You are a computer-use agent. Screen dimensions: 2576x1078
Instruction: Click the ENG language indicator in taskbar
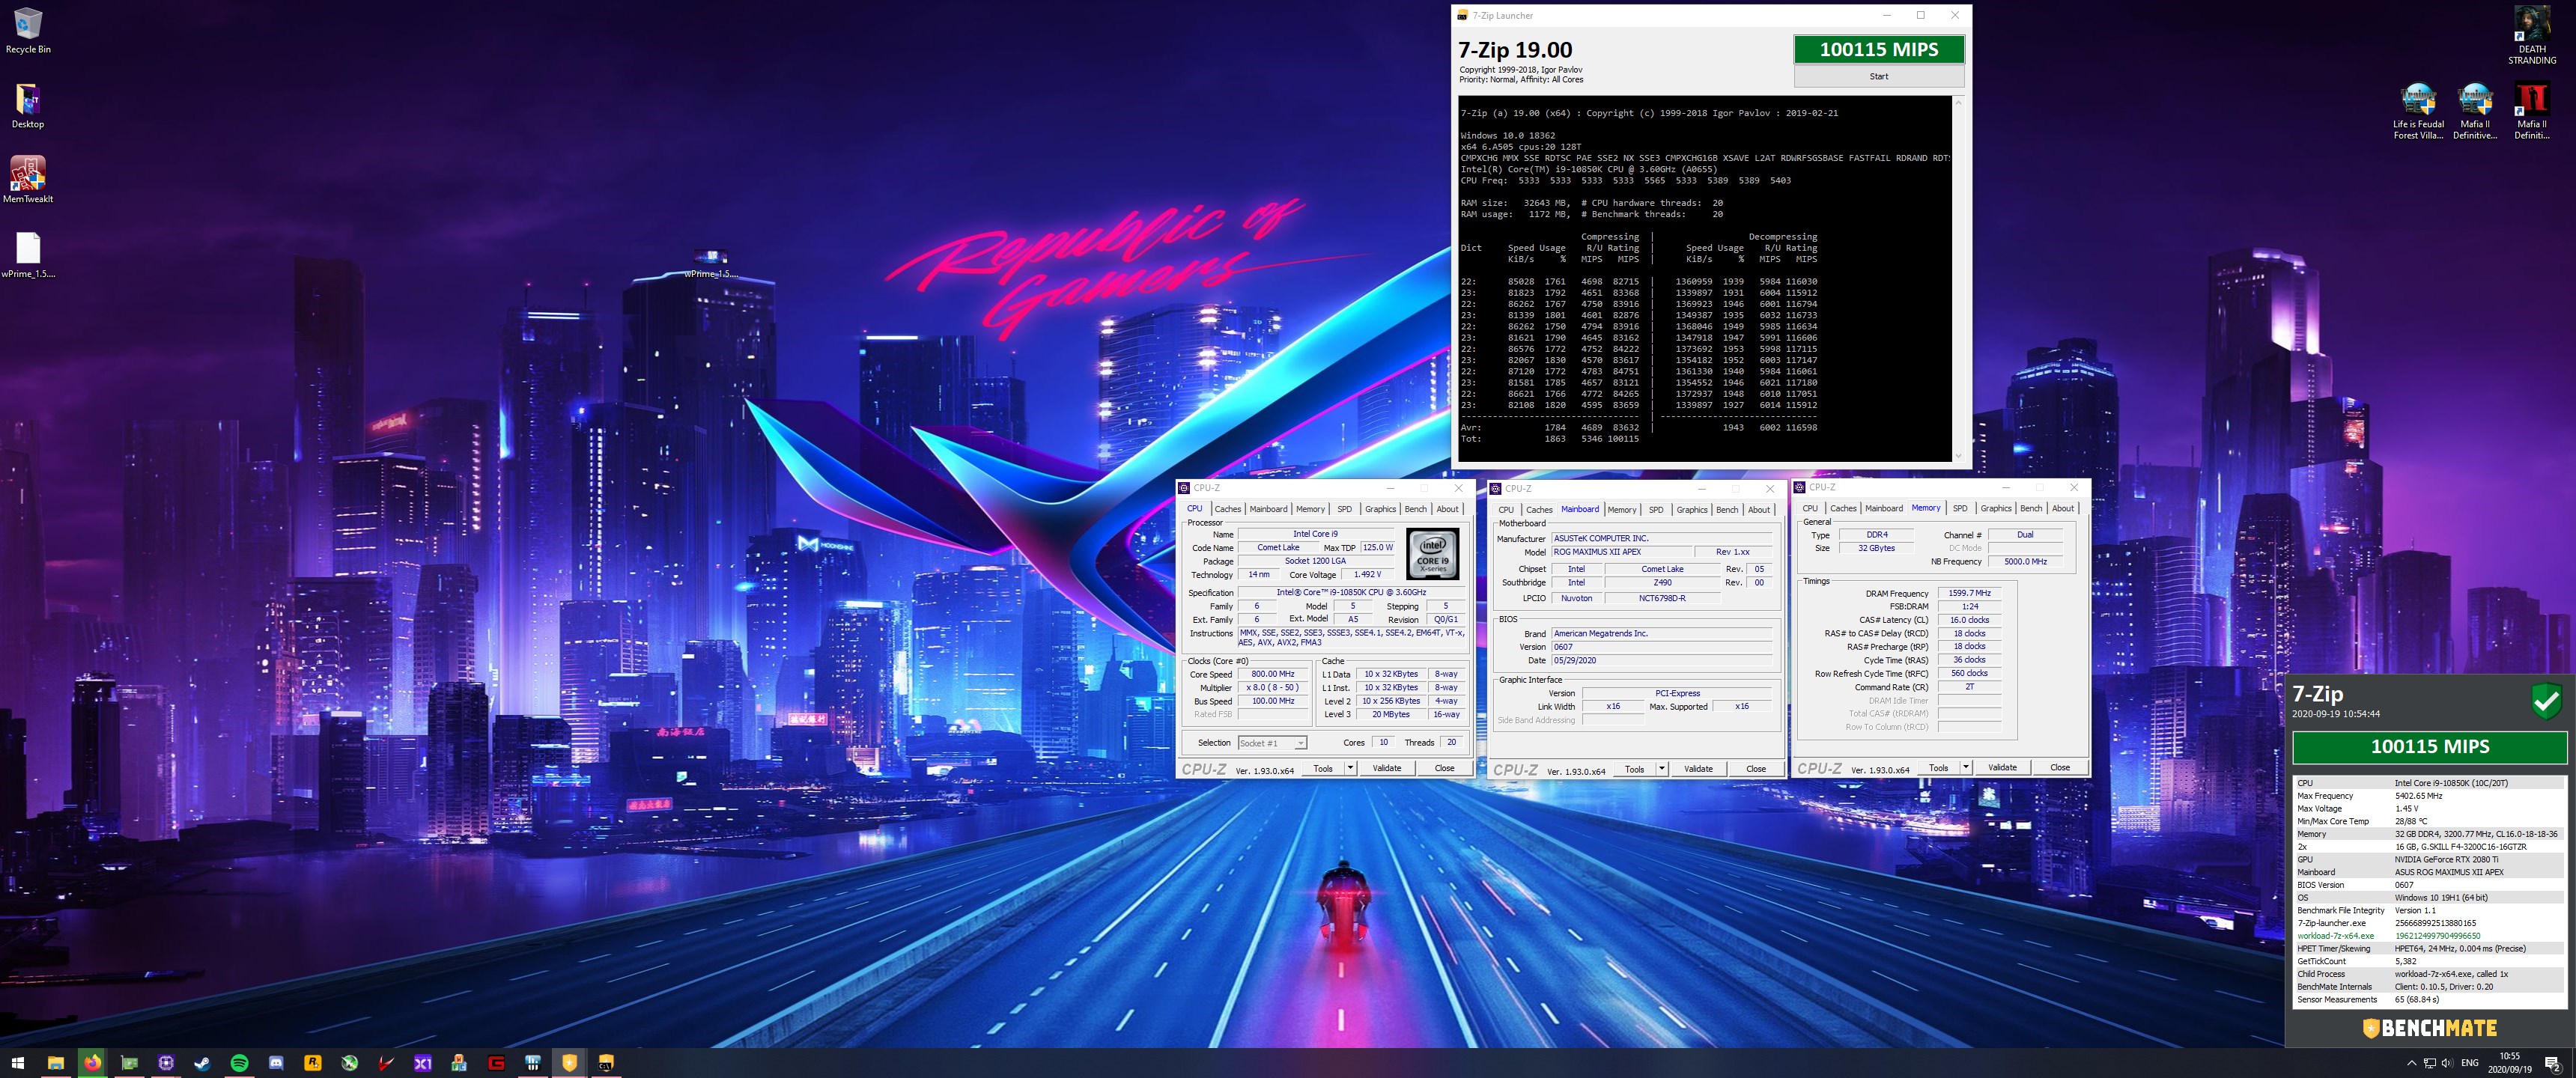(x=2470, y=1063)
